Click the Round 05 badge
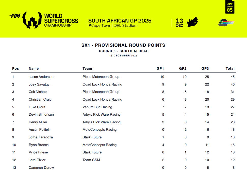This screenshot has height=181, width=247. (x=230, y=7)
